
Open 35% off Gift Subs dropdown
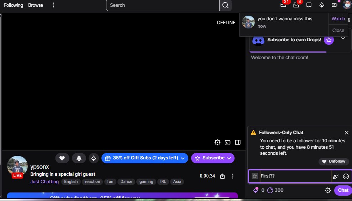coord(145,158)
